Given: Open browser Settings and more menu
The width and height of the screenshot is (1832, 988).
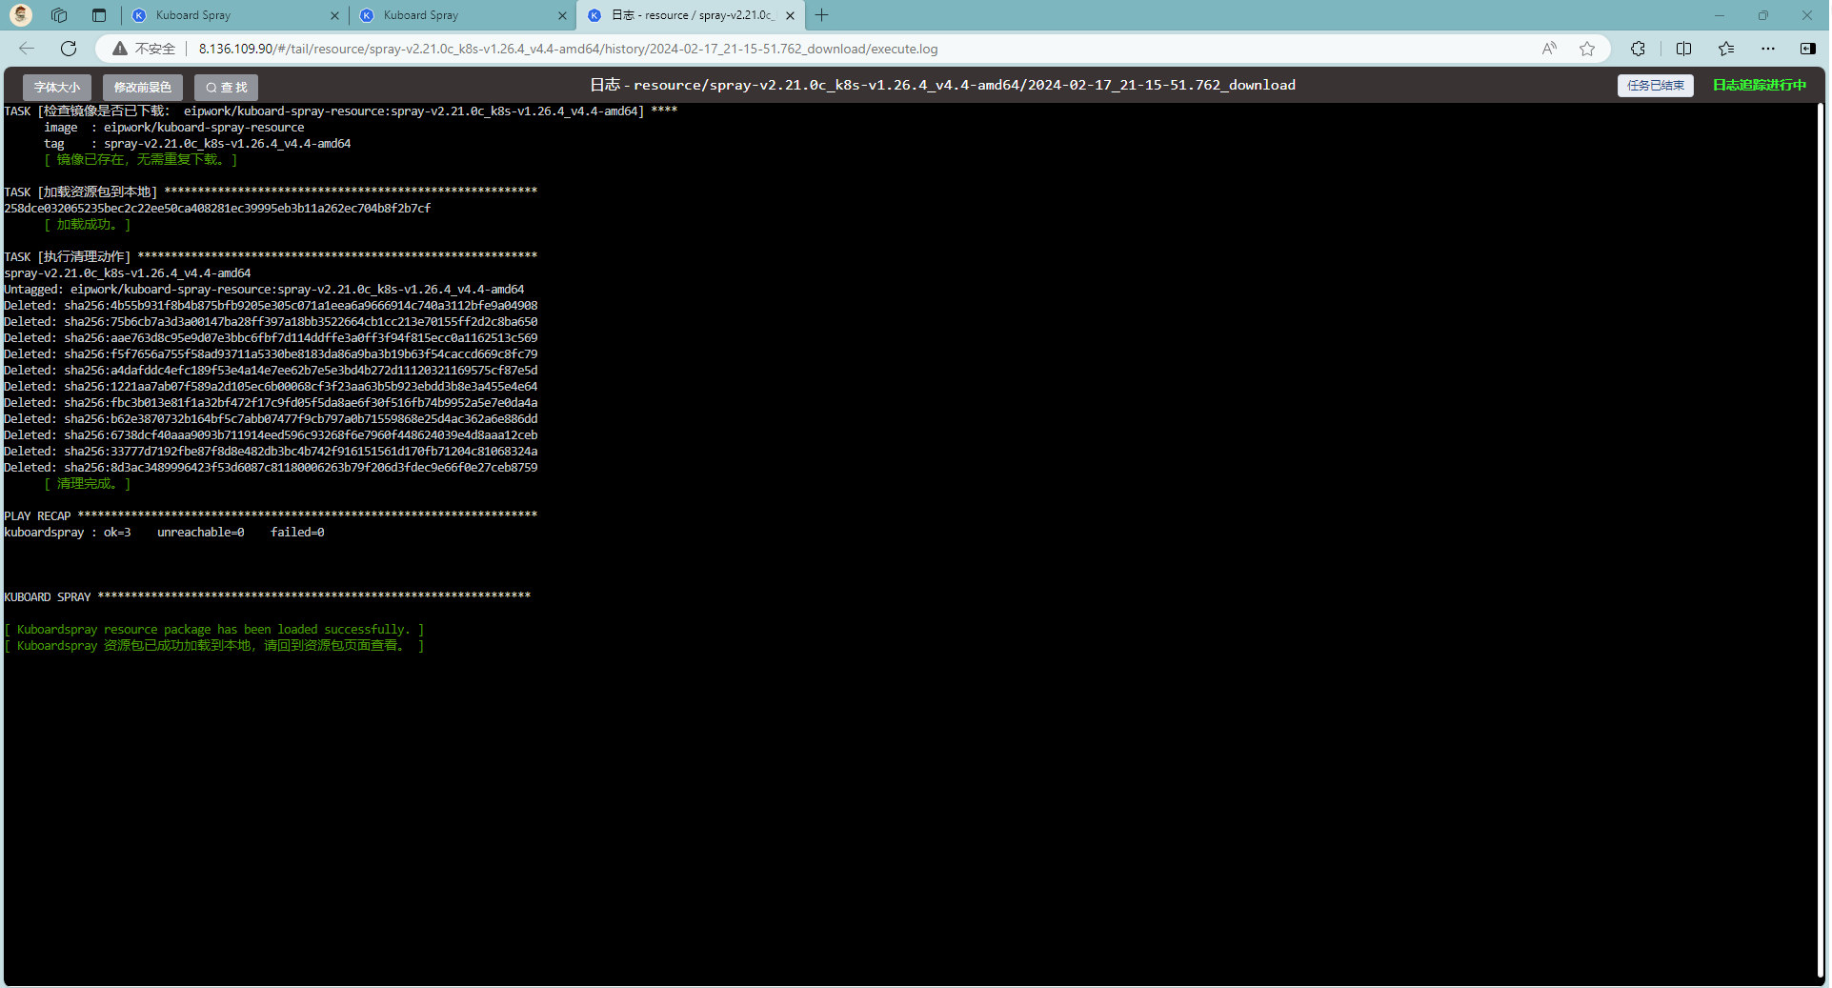Looking at the screenshot, I should pos(1768,49).
